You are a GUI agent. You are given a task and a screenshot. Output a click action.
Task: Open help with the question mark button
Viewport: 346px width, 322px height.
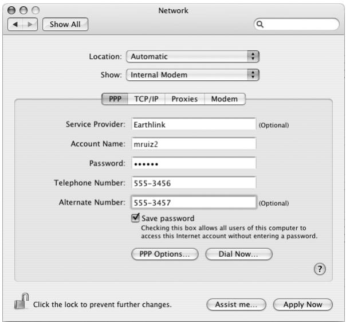pyautogui.click(x=320, y=269)
